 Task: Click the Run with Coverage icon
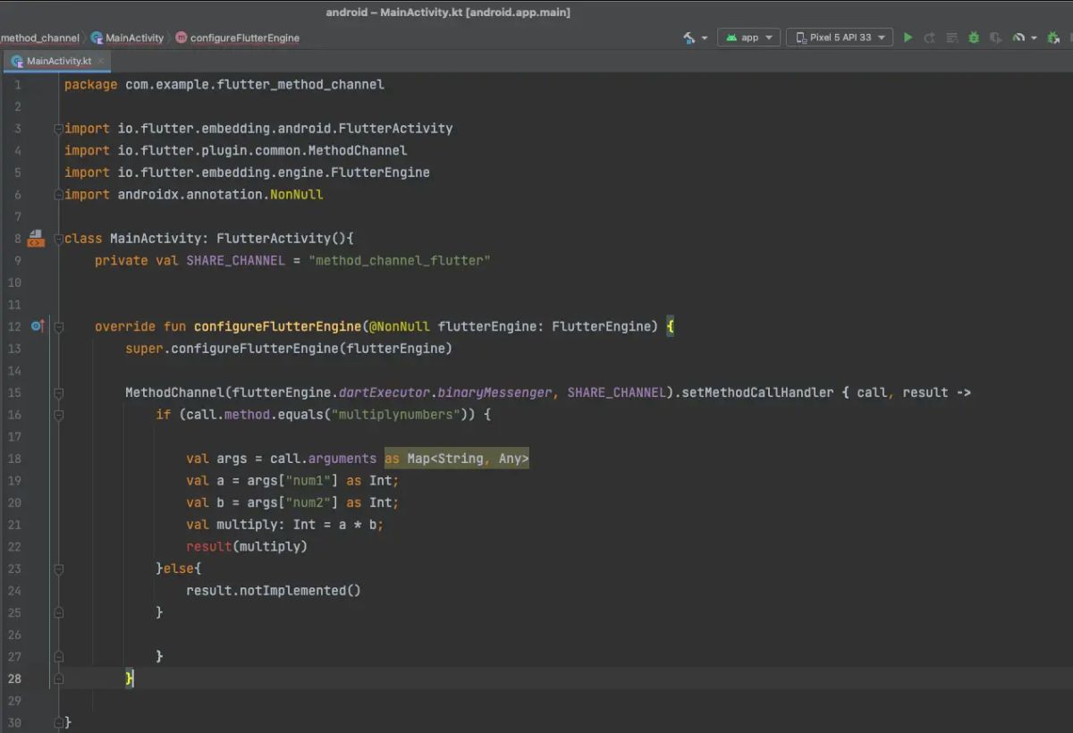click(995, 38)
